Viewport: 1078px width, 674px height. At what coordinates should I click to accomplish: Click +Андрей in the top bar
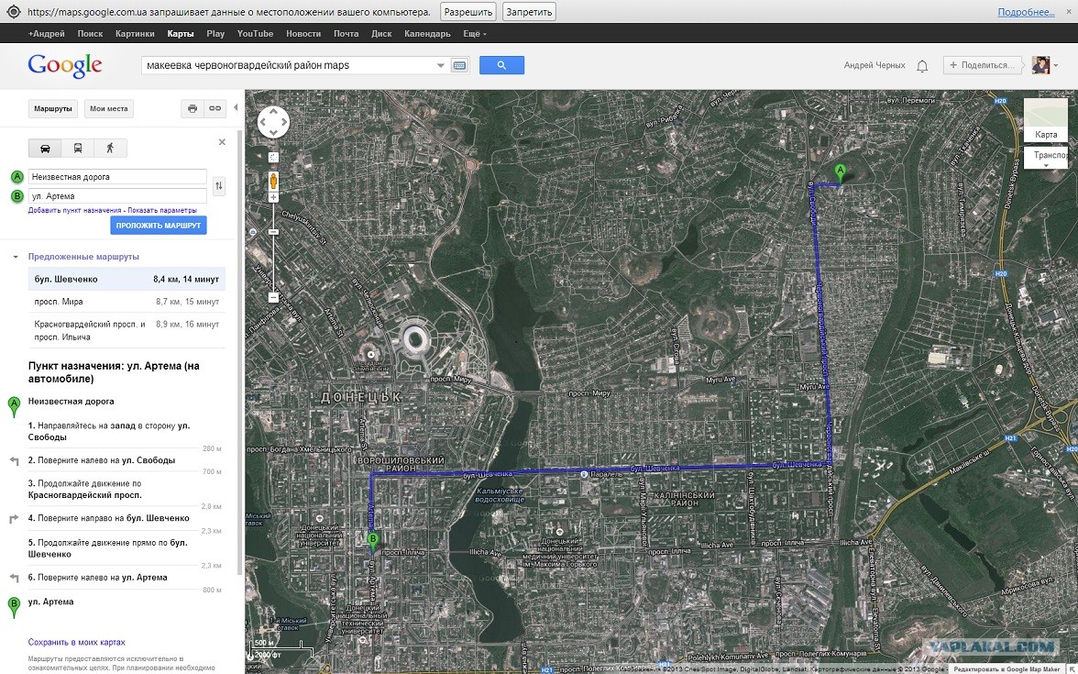46,34
